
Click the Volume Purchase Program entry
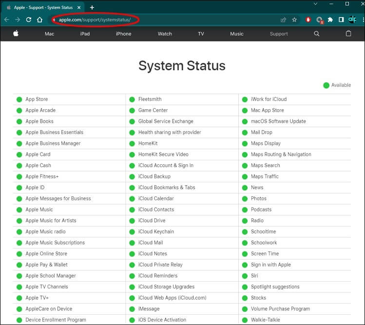coord(280,309)
